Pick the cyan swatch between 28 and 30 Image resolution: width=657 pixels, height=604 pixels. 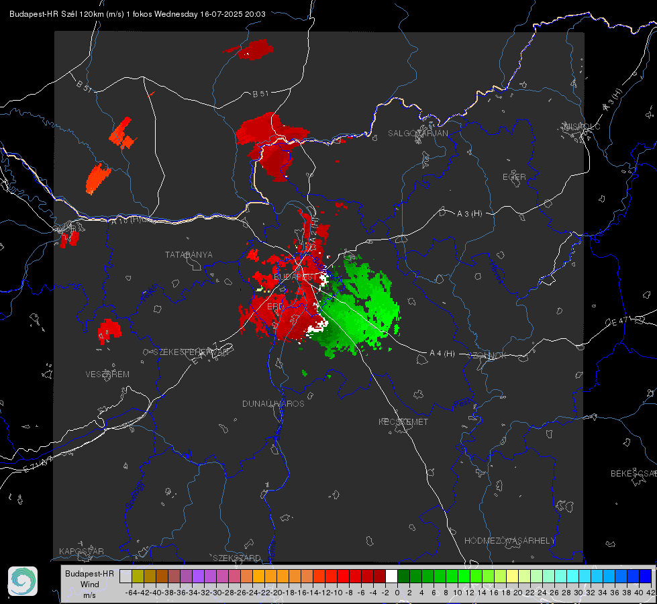point(573,576)
